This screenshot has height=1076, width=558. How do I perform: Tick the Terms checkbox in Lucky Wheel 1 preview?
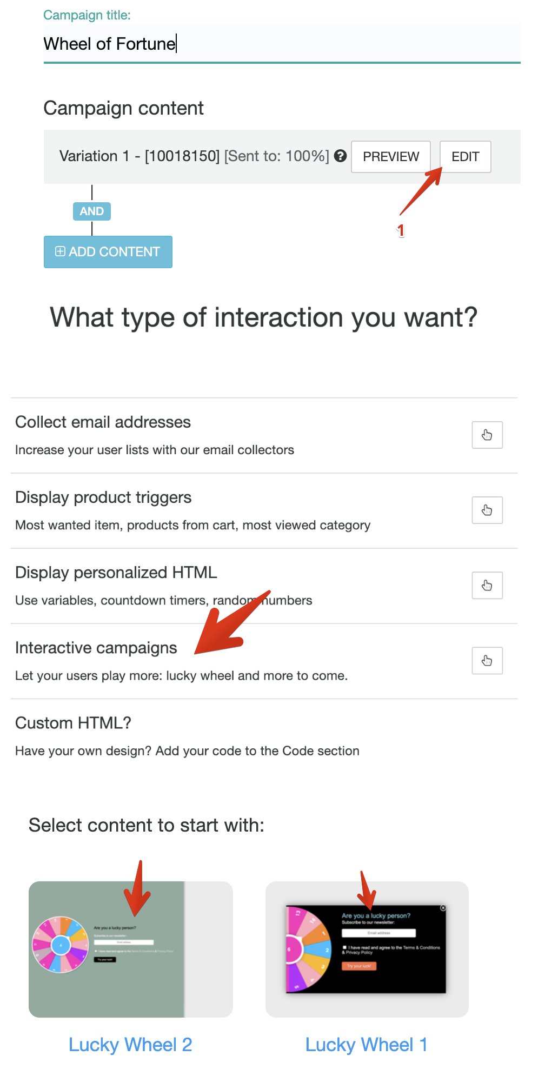point(344,947)
